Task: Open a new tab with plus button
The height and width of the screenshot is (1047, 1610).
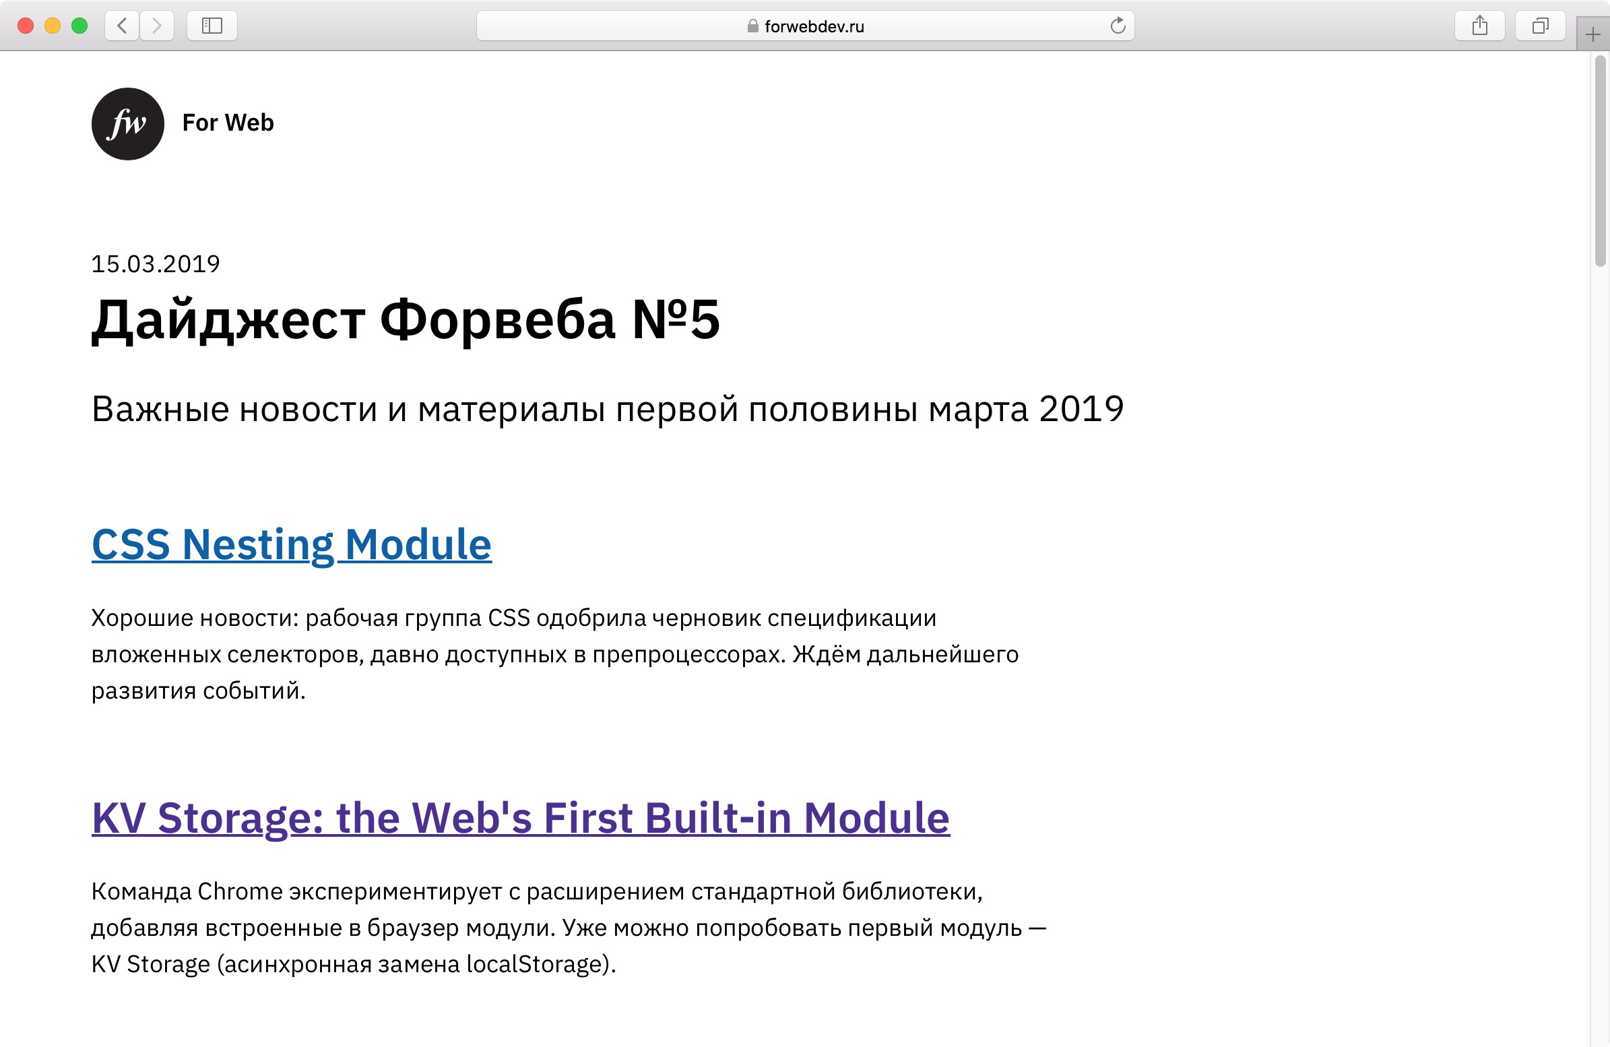Action: click(x=1592, y=34)
